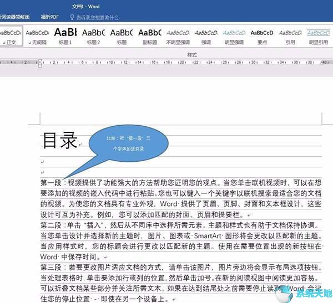Switch to the 新阅读器领鲜版 tab
Image resolution: width=333 pixels, height=303 pixels.
pos(15,17)
